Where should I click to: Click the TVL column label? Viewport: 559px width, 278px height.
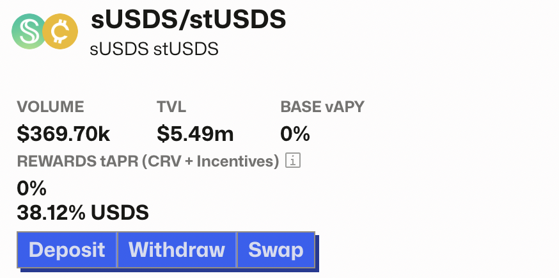pyautogui.click(x=171, y=107)
